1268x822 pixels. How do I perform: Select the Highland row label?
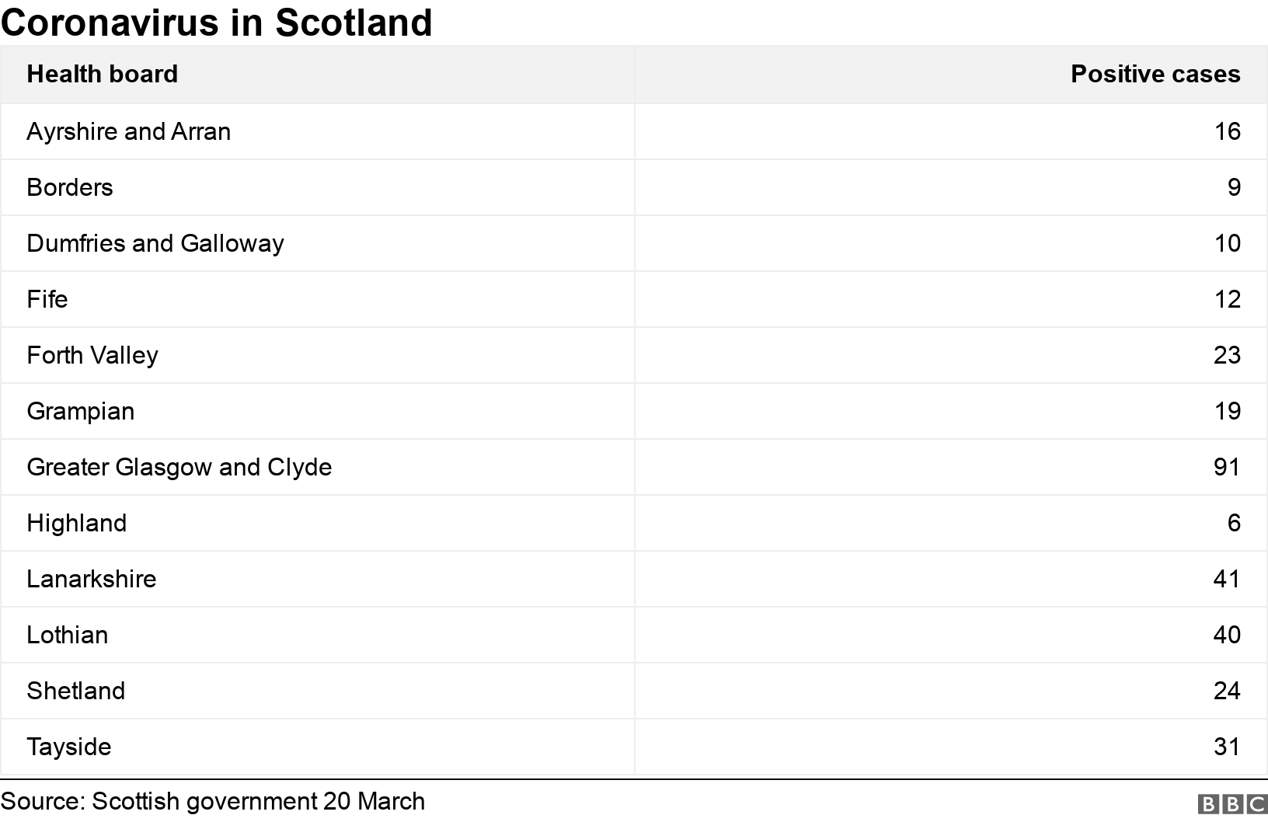click(77, 523)
